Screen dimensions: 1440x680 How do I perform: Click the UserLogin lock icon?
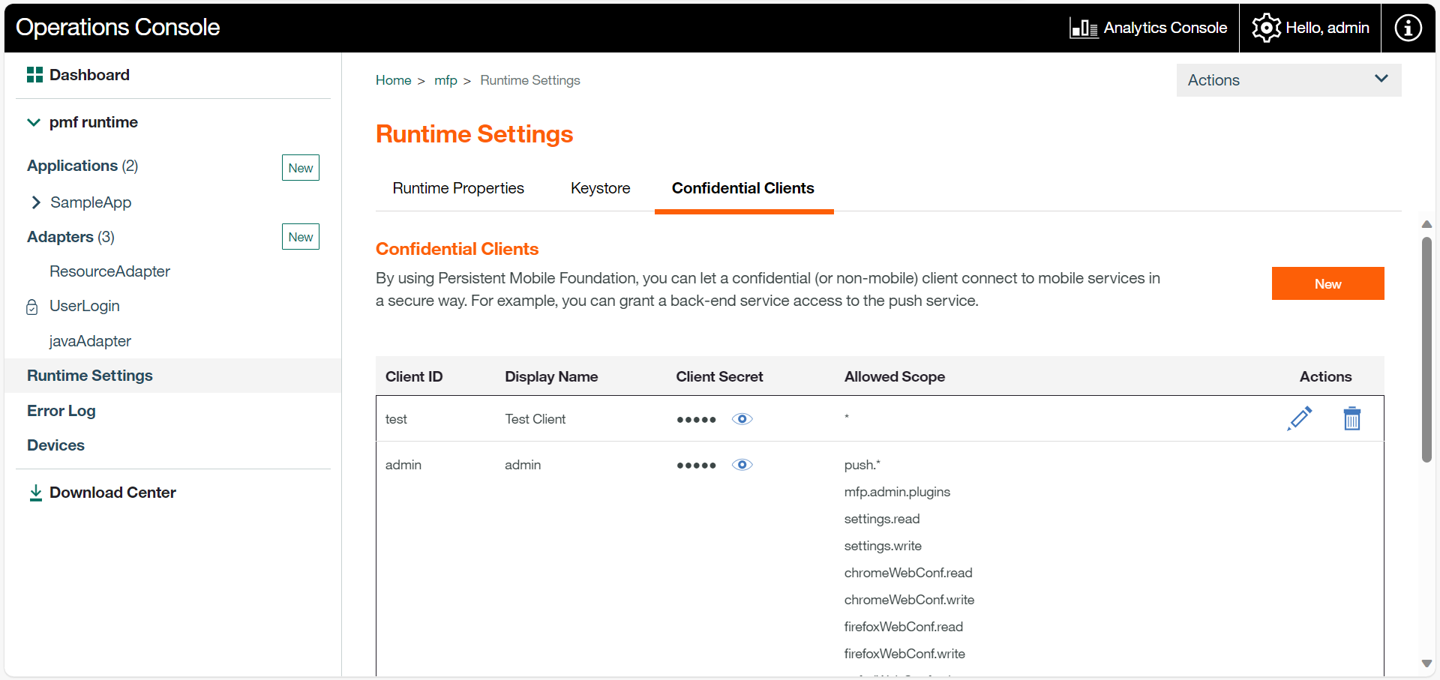(x=32, y=307)
